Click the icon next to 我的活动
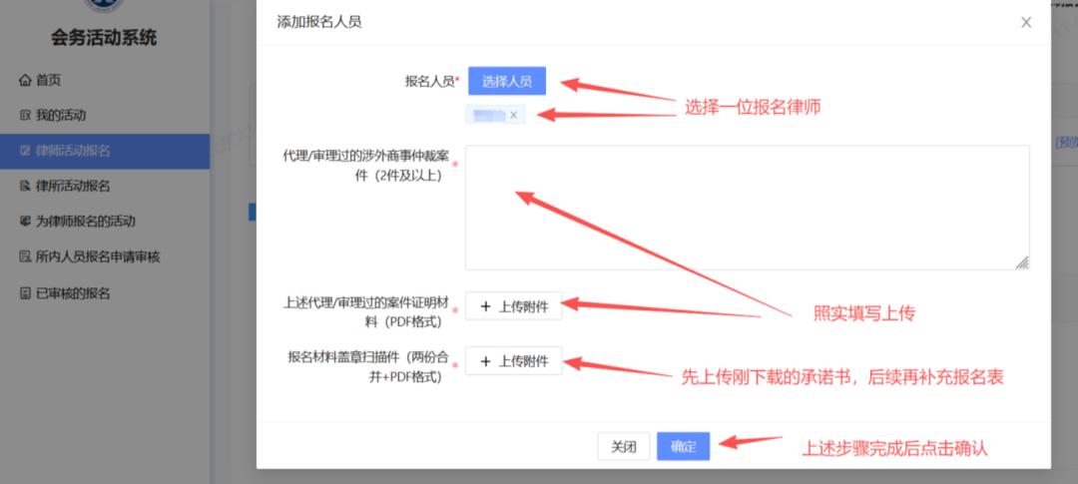The image size is (1078, 484). [26, 116]
